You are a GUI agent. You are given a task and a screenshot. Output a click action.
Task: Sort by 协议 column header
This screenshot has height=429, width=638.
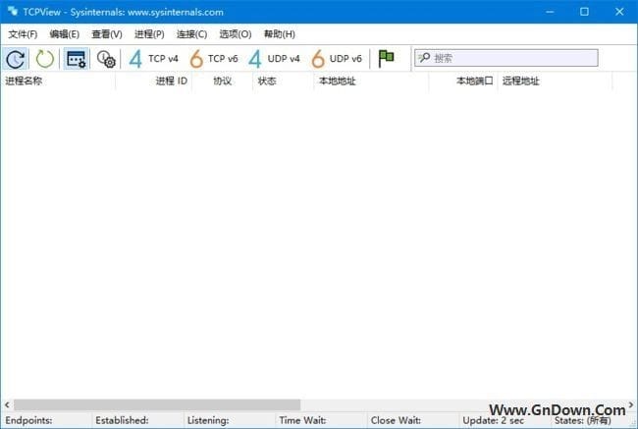pyautogui.click(x=222, y=81)
